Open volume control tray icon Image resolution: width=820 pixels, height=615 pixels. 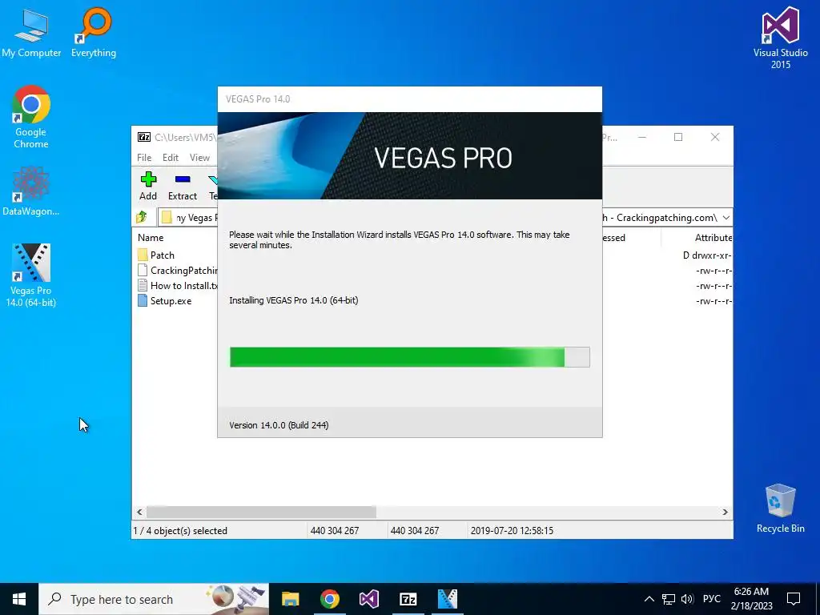[687, 599]
